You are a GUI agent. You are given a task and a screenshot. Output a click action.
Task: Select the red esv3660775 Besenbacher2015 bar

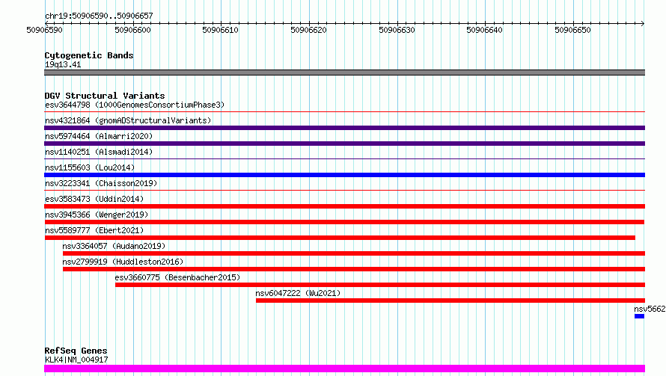pyautogui.click(x=380, y=285)
